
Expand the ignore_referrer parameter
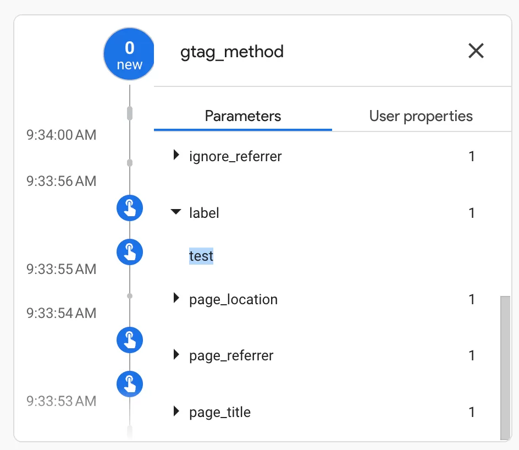(176, 155)
